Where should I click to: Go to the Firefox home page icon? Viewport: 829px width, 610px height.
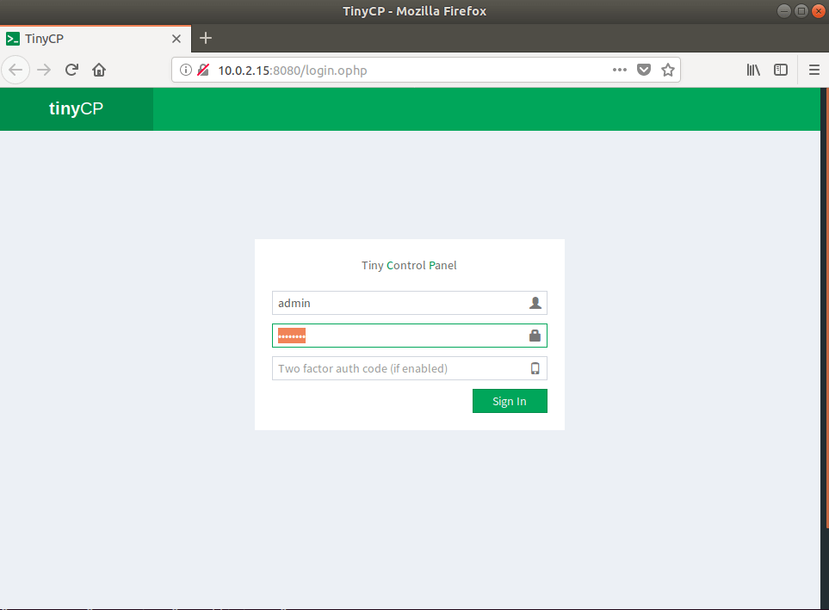click(99, 71)
